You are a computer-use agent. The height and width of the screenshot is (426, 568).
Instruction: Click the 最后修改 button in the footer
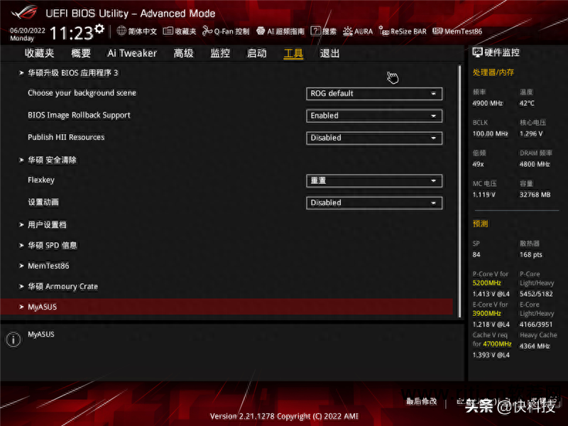[x=422, y=401]
